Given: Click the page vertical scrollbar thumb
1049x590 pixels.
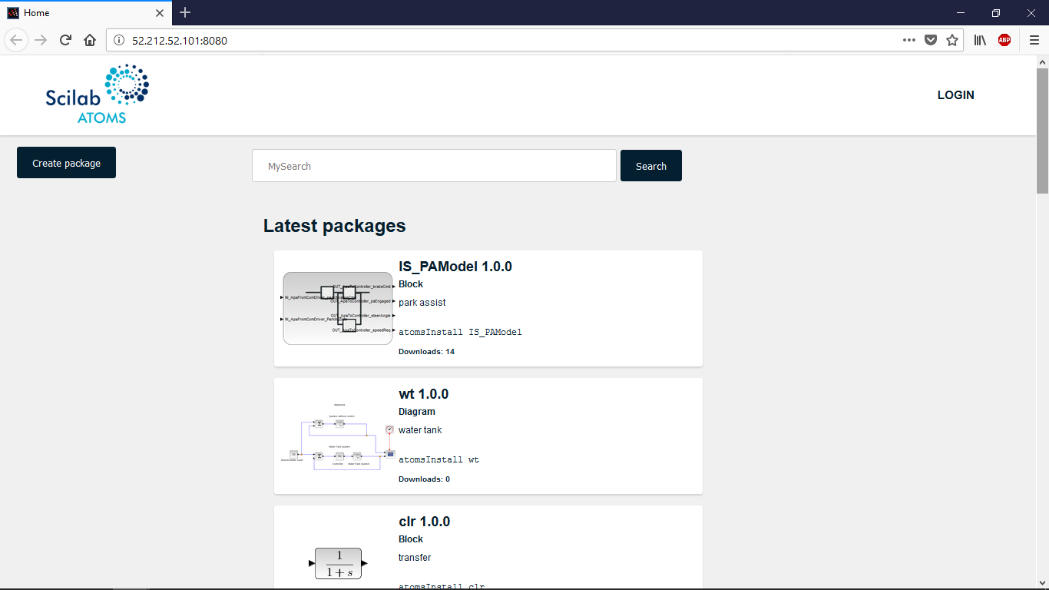Looking at the screenshot, I should tap(1042, 131).
